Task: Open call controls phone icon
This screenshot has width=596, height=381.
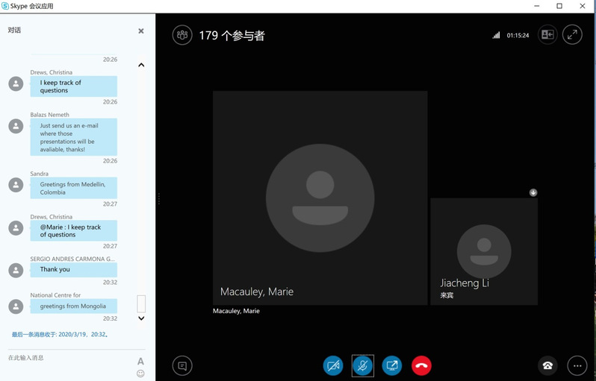Action: pyautogui.click(x=547, y=365)
